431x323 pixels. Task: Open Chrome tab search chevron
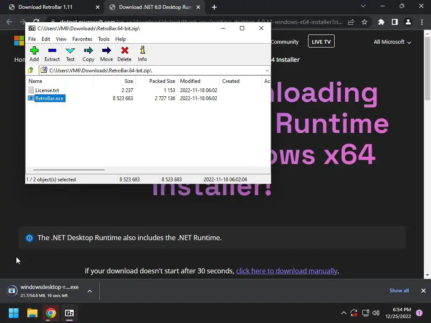[363, 6]
